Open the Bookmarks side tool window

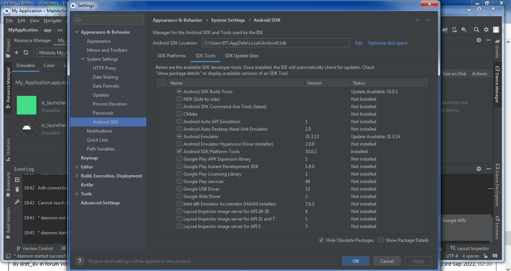[8, 185]
